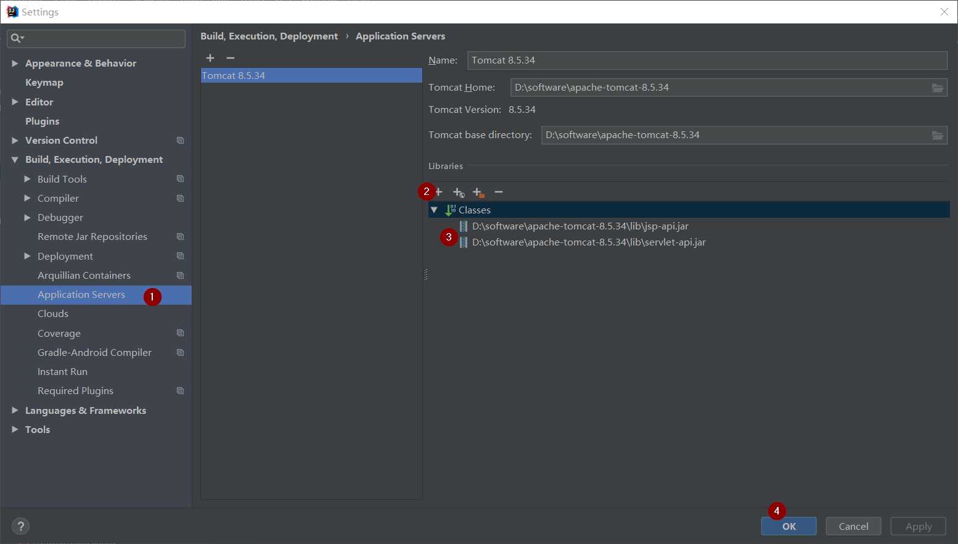Focus the settings search field
This screenshot has width=958, height=544.
coord(96,38)
